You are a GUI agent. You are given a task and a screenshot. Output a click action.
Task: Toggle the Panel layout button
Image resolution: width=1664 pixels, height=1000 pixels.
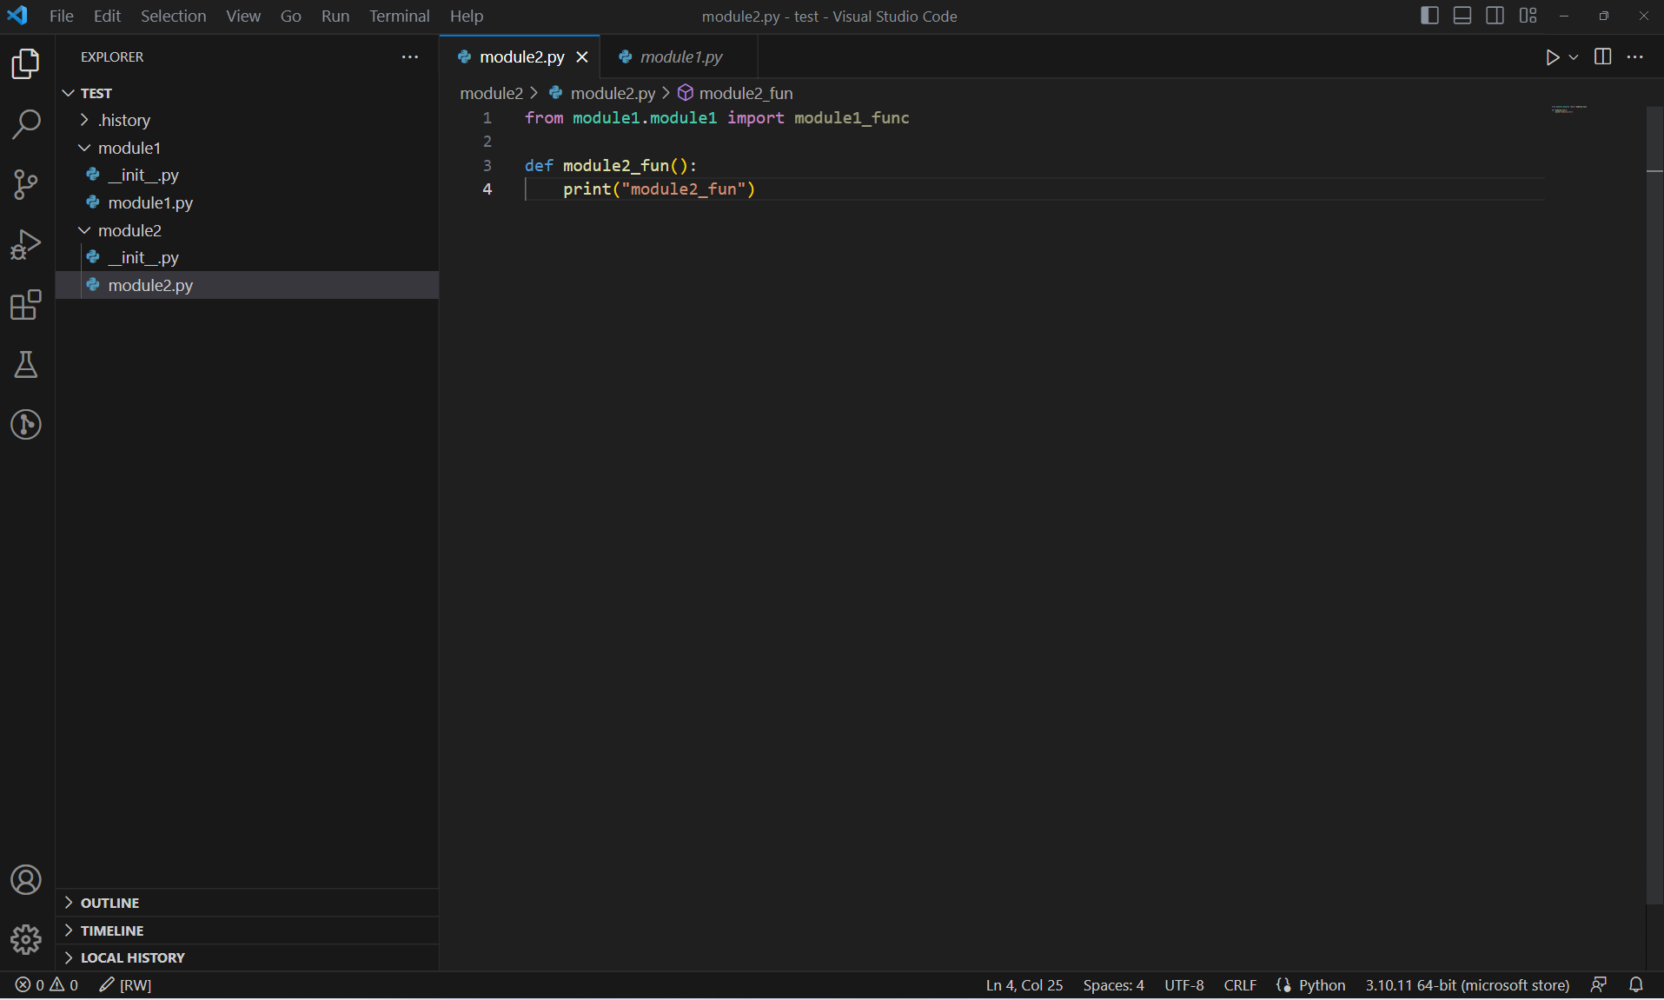(1462, 16)
